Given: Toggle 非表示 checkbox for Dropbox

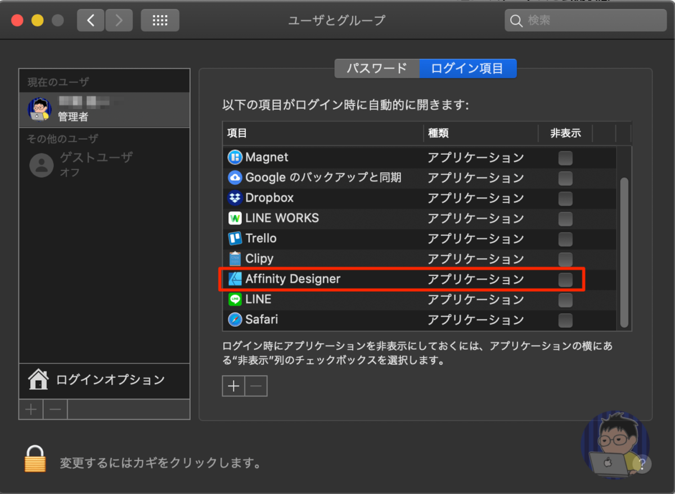Looking at the screenshot, I should click(x=565, y=198).
